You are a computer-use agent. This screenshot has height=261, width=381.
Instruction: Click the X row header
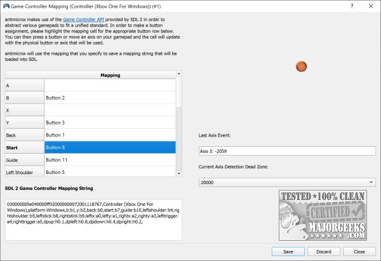coord(25,110)
